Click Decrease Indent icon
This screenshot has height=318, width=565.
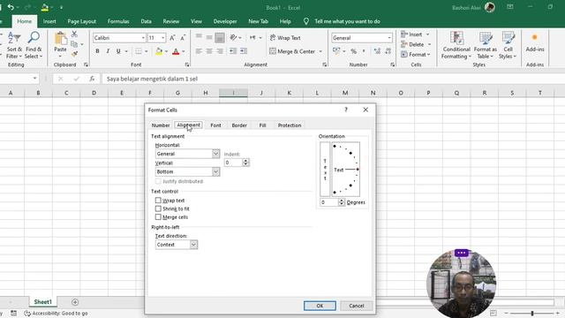[233, 51]
